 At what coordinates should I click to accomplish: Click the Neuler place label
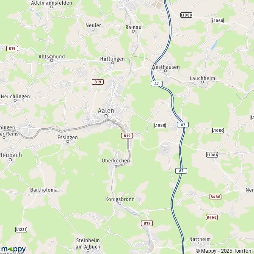coord(93,25)
